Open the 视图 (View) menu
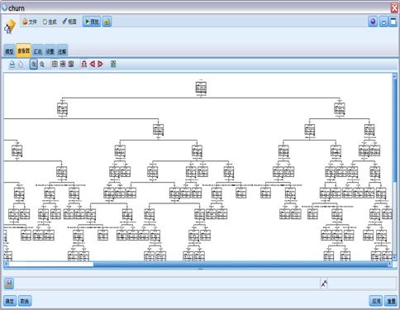Screen dimensions: 400x310 pos(69,21)
